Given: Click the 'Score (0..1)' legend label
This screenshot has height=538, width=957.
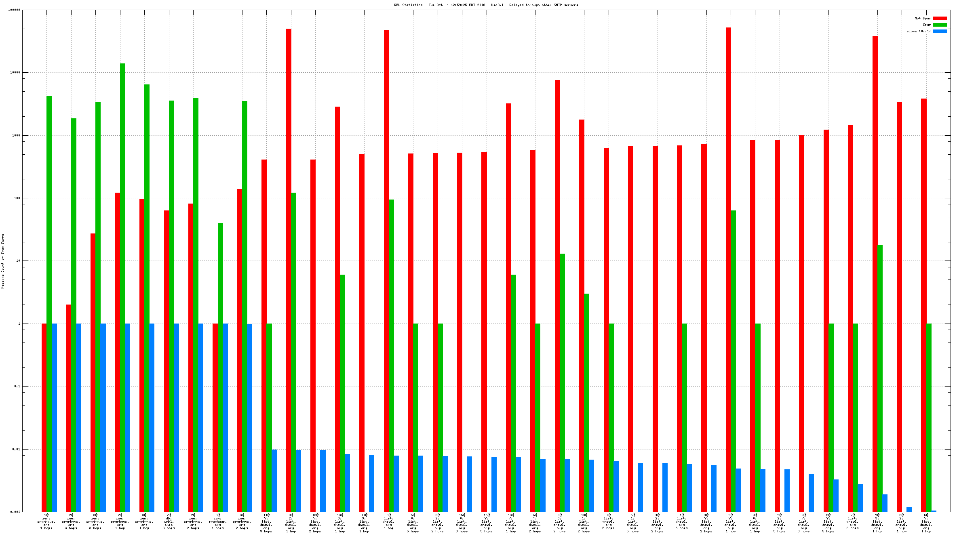Looking at the screenshot, I should tap(918, 31).
